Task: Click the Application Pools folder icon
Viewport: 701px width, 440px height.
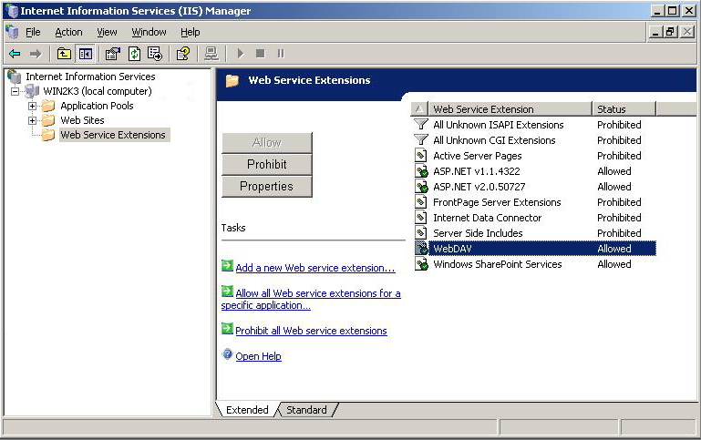Action: click(47, 106)
